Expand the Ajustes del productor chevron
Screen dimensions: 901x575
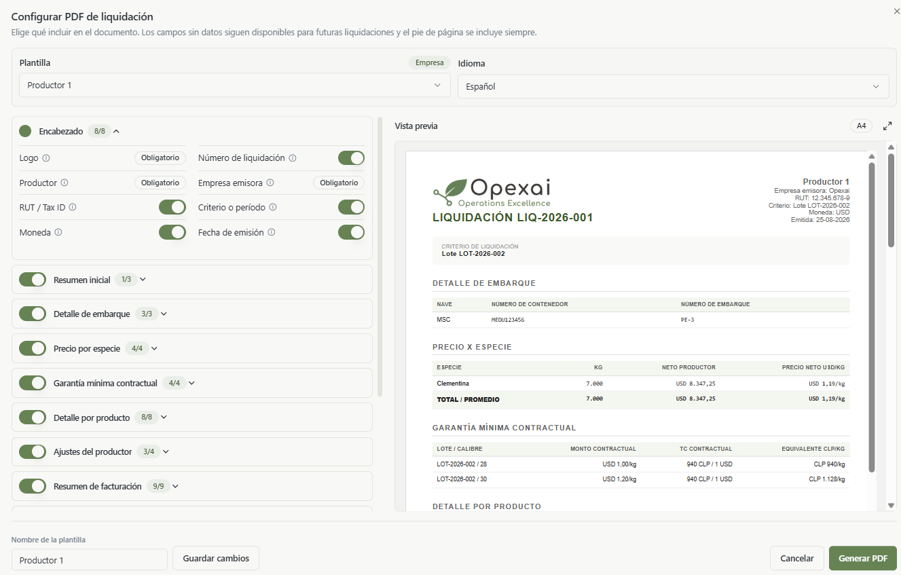click(166, 451)
